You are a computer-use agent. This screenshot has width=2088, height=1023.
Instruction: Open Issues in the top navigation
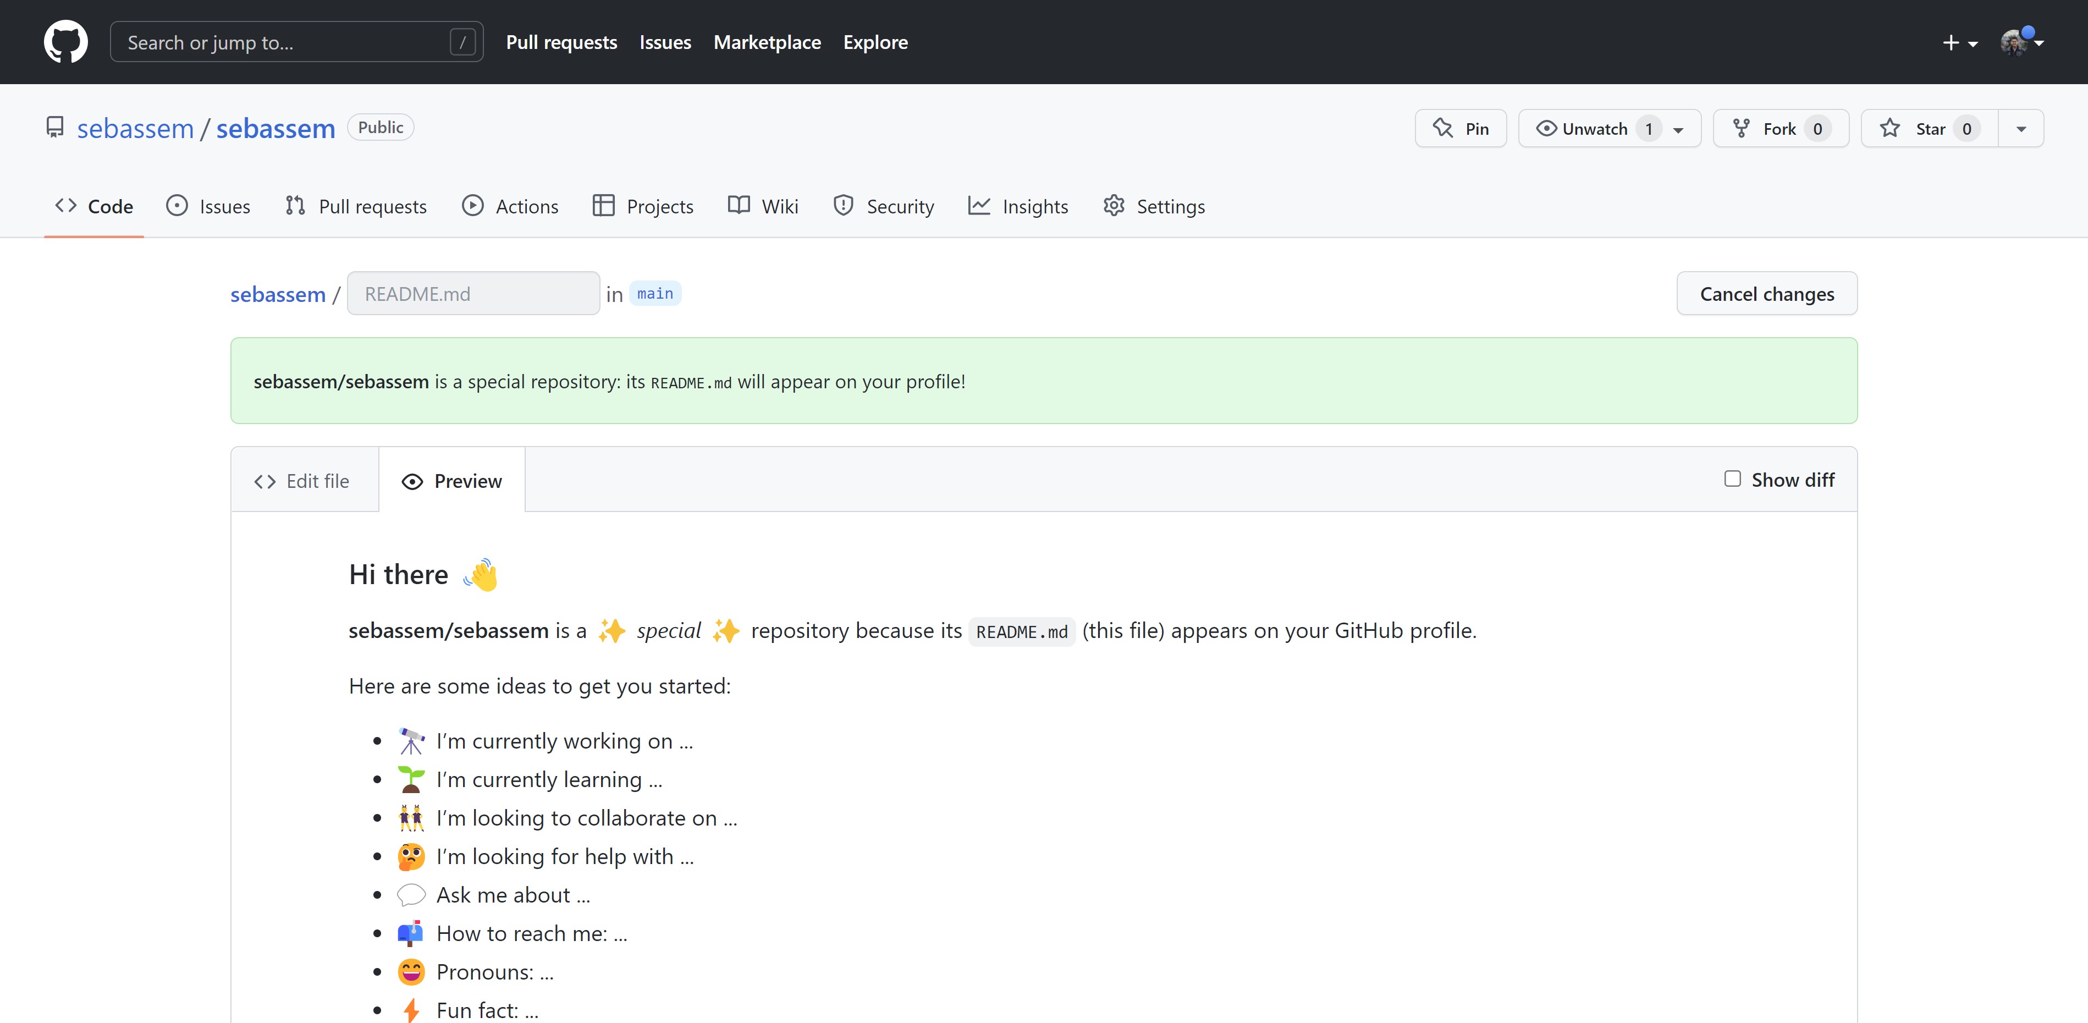[665, 42]
